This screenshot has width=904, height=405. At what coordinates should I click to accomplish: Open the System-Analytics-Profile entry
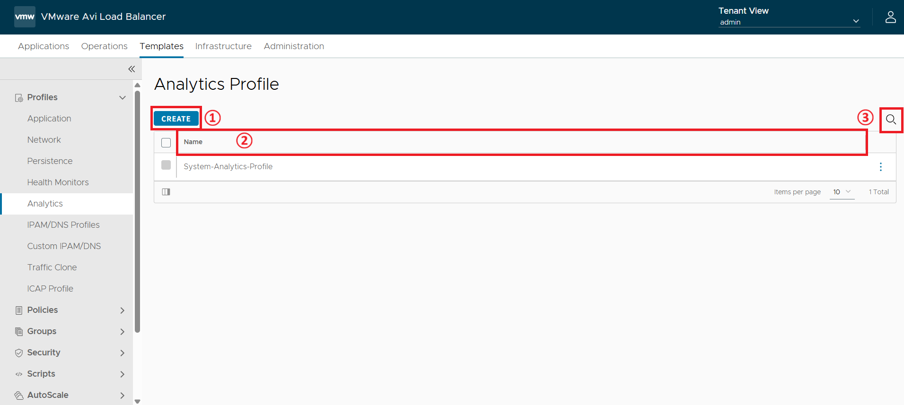[x=228, y=166]
